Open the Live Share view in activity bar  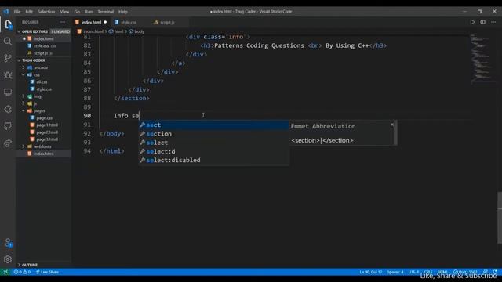tap(8, 143)
